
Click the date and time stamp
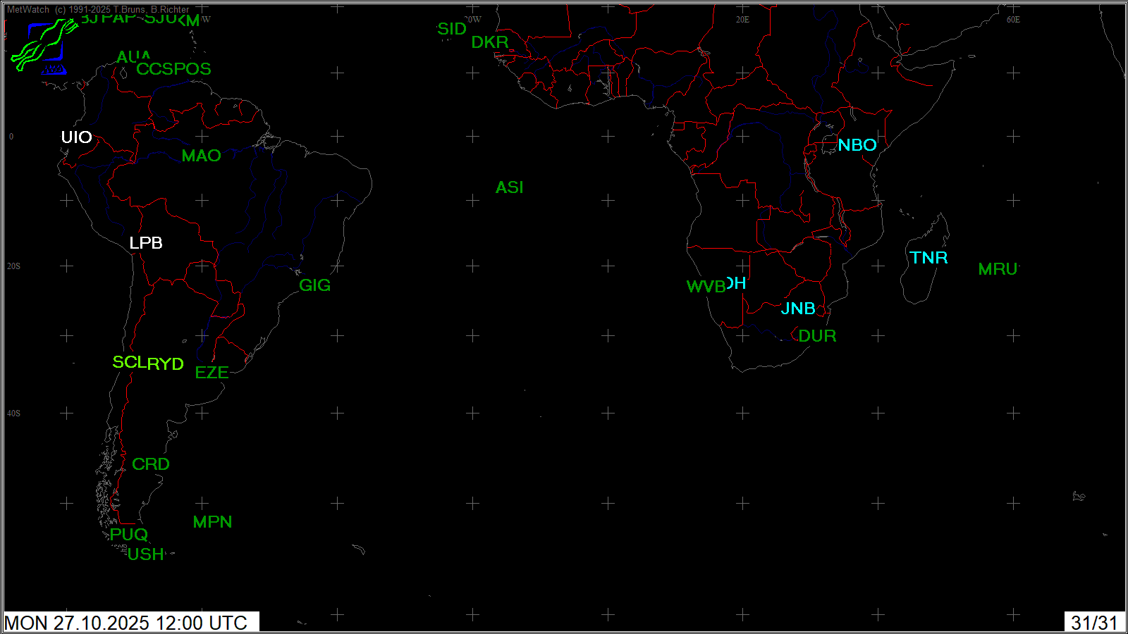127,623
